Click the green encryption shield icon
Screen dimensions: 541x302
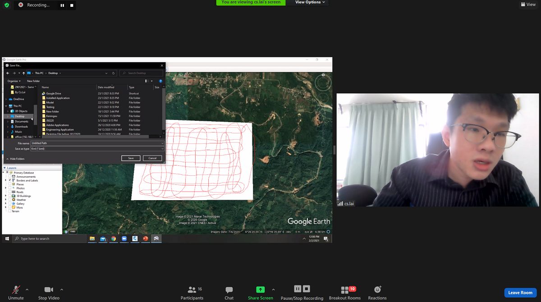7,5
